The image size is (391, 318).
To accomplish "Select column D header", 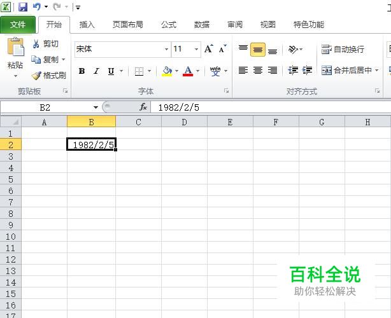I will (x=184, y=122).
